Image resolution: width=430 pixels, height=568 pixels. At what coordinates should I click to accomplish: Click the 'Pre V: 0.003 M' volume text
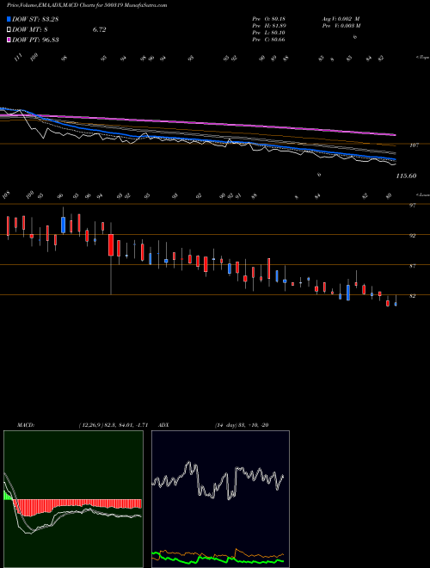tap(341, 26)
